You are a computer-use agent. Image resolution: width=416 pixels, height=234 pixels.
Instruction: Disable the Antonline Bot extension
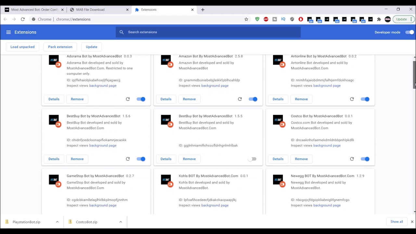point(365,99)
